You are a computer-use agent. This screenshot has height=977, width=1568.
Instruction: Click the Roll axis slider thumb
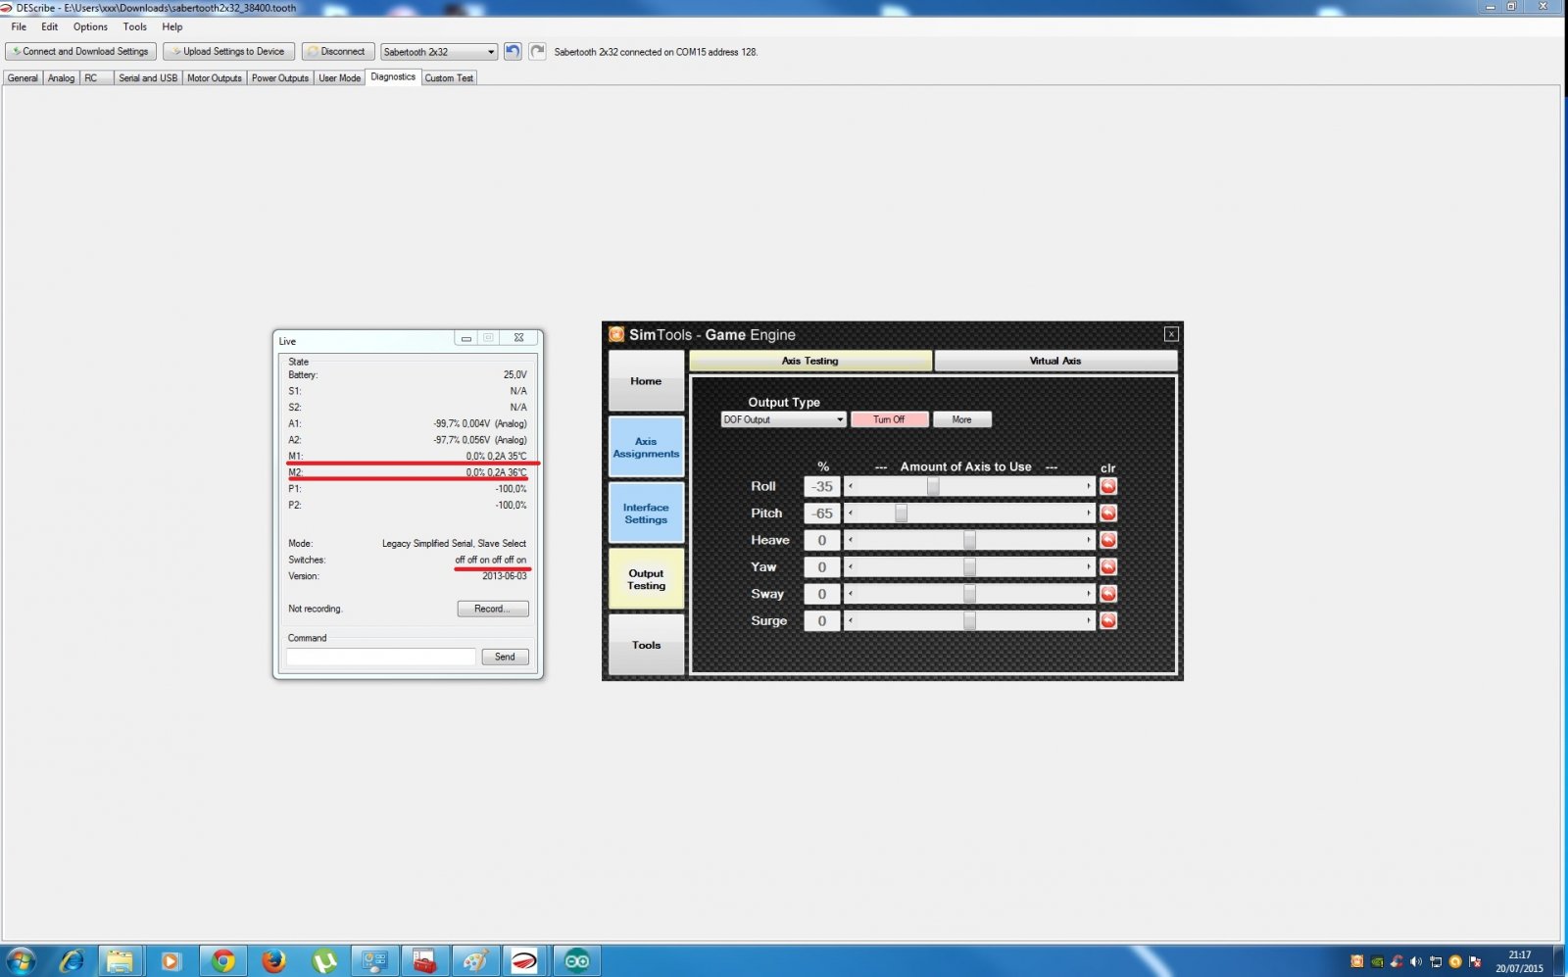(x=933, y=486)
